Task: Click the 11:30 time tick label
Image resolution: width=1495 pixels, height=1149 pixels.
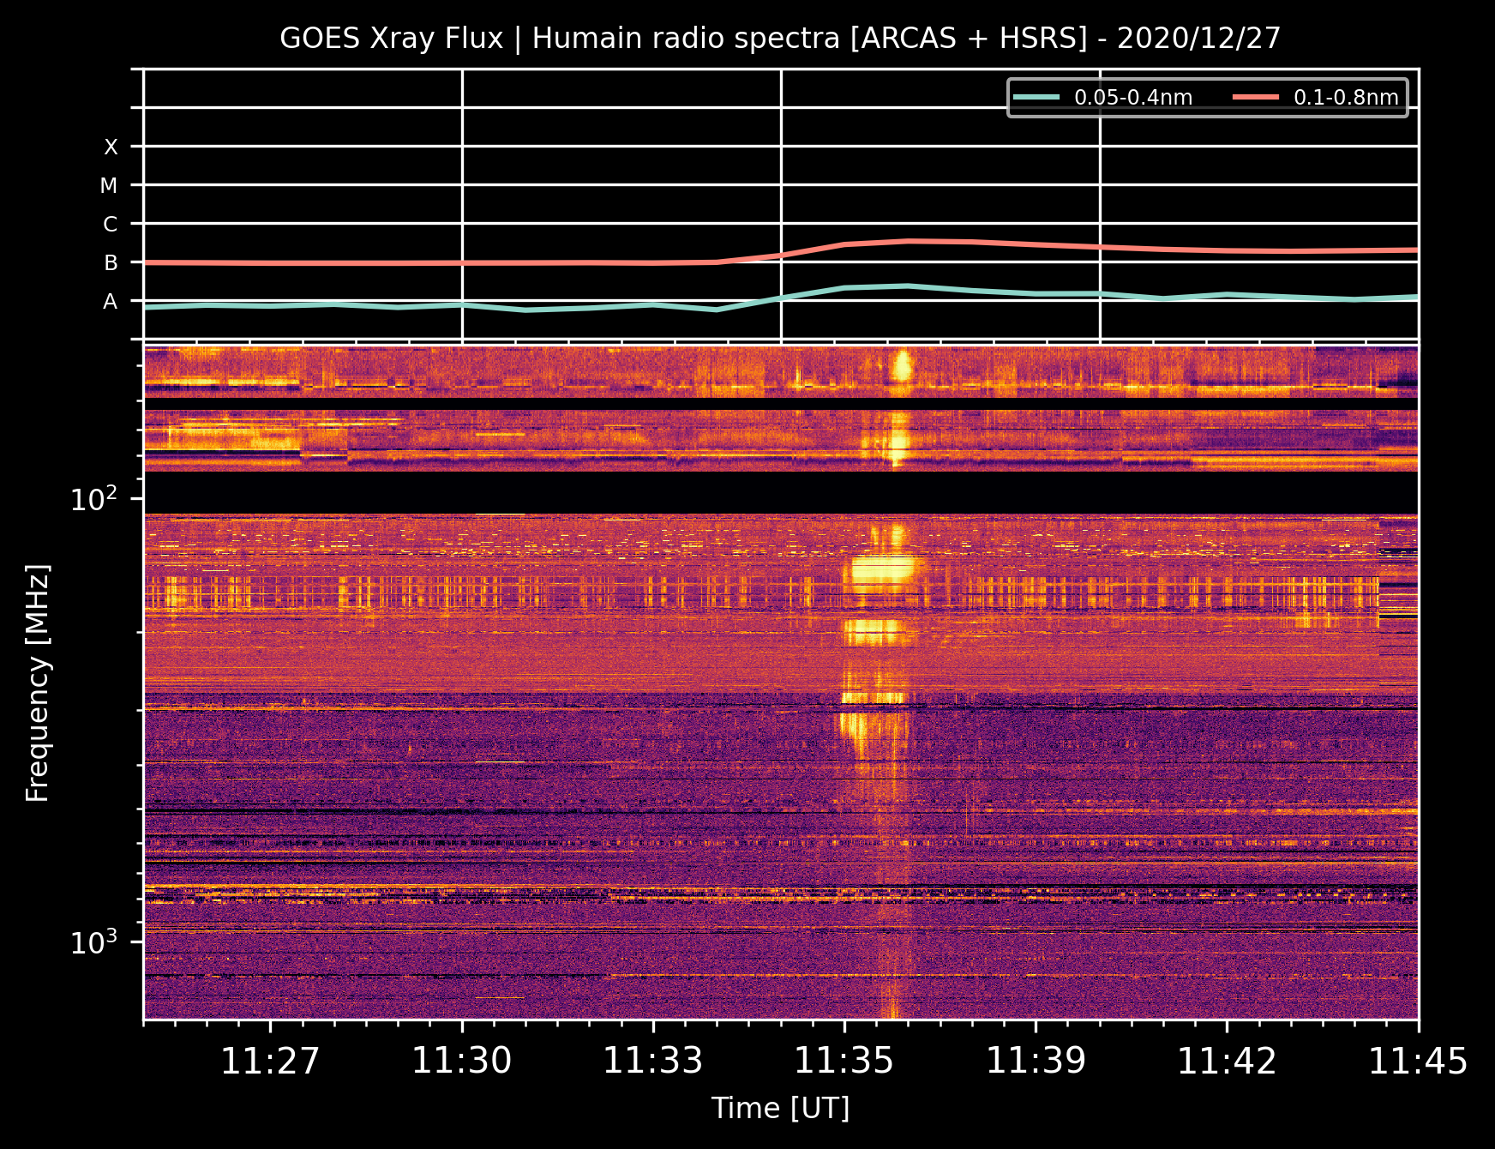Action: (462, 1062)
